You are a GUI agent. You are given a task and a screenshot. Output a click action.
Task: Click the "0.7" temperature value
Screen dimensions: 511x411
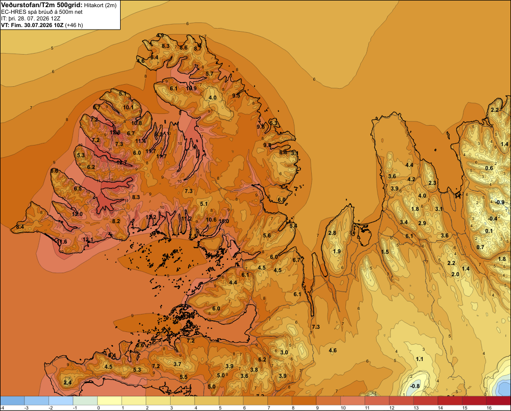tap(480, 247)
